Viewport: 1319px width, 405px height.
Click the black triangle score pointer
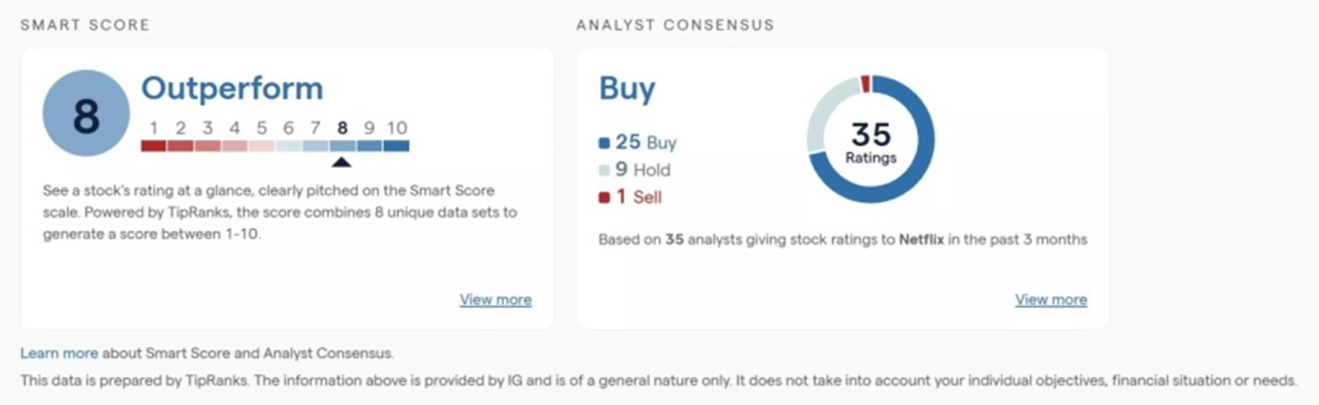pyautogui.click(x=342, y=163)
